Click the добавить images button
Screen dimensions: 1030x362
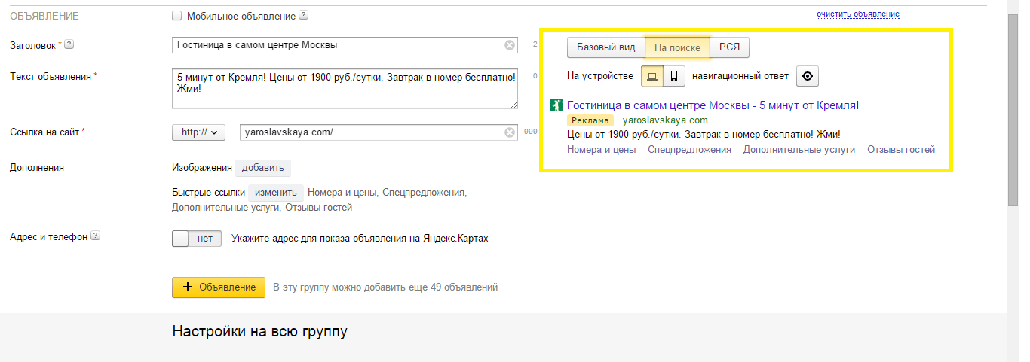tap(263, 168)
